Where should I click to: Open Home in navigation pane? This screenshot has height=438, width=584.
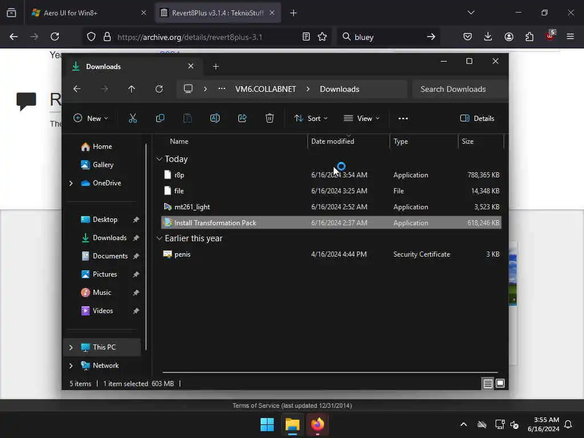pos(96,147)
